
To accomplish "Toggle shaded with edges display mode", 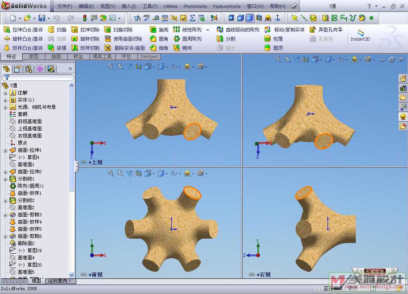I will [x=241, y=18].
